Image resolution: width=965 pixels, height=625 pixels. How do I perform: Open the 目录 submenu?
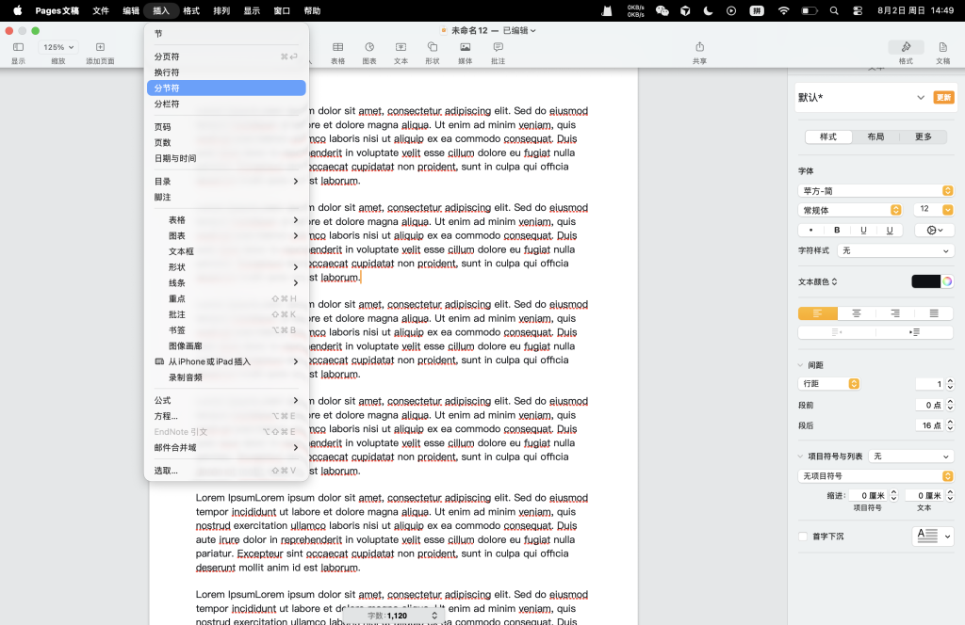226,182
